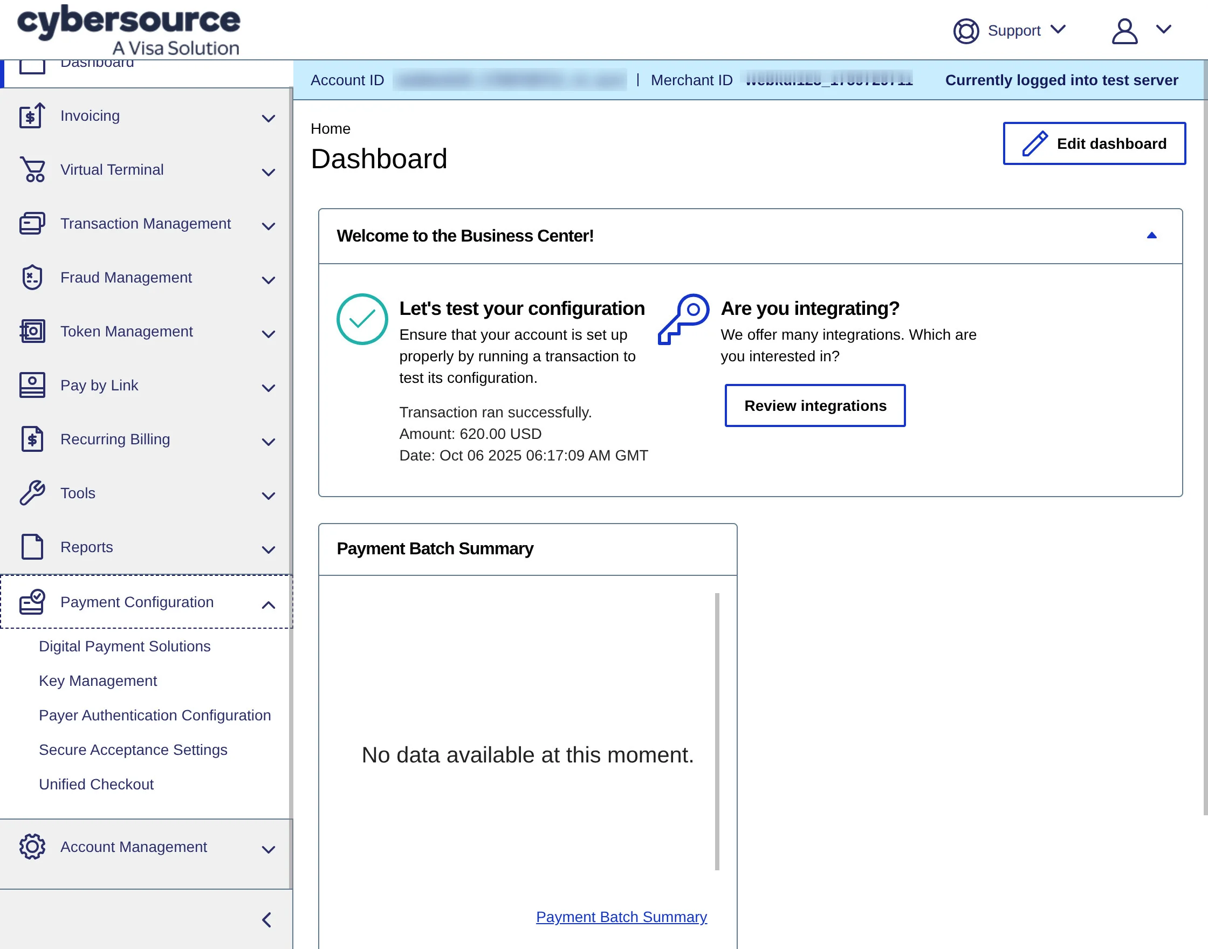Collapse the sidebar using the arrow at bottom
Screen dimensions: 1208x949
(x=266, y=919)
